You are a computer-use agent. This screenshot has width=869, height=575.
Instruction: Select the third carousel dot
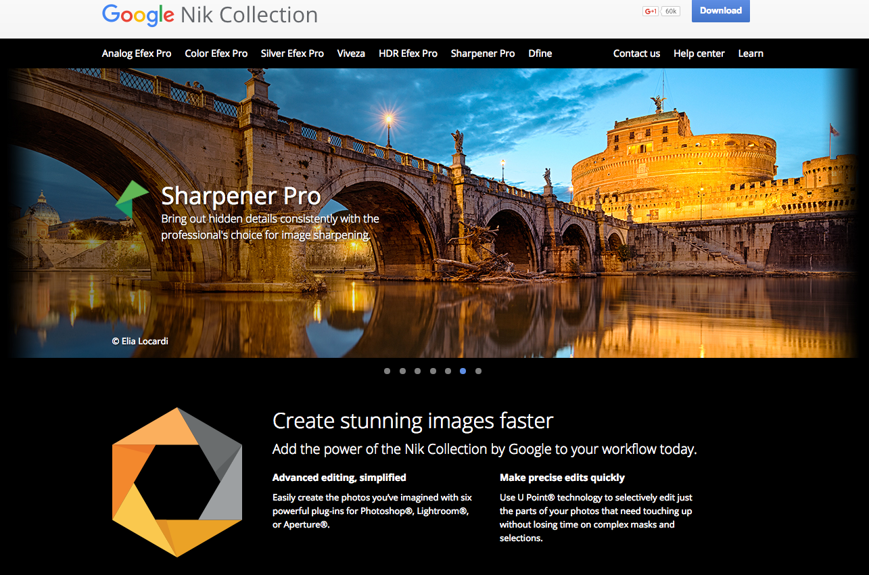pos(417,371)
